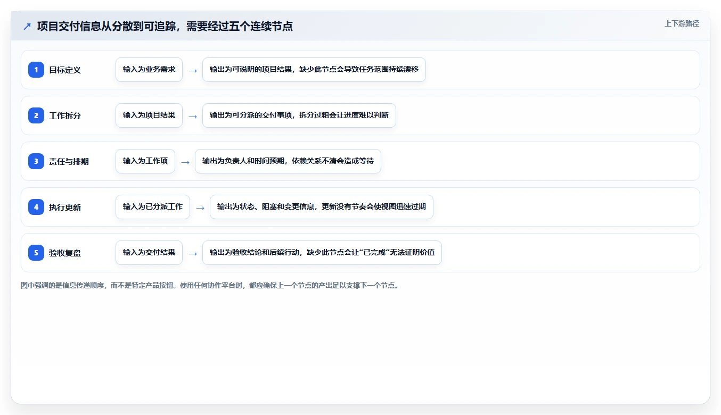The image size is (721, 415).
Task: Click the 目标定义 step label
Action: 65,70
